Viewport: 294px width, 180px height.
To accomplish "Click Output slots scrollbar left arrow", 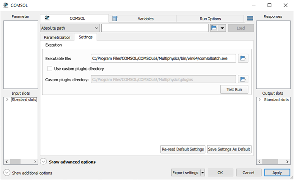I will [259, 162].
